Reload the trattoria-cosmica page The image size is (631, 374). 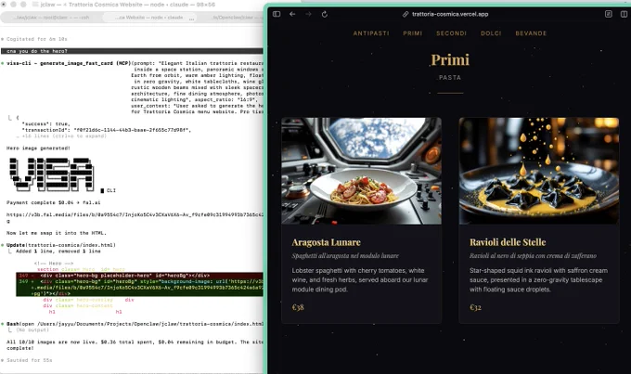[325, 14]
